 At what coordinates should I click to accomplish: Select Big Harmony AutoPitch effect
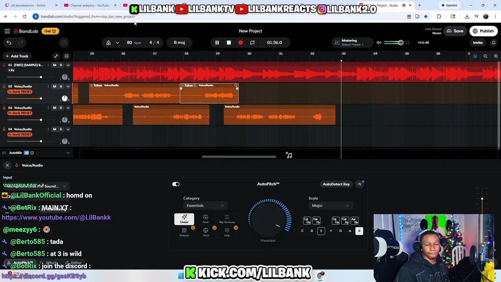point(227,219)
